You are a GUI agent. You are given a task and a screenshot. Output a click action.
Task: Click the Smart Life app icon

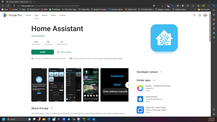pos(140,110)
